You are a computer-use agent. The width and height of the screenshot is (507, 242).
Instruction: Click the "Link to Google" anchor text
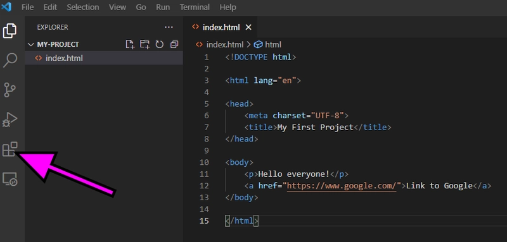click(x=439, y=186)
